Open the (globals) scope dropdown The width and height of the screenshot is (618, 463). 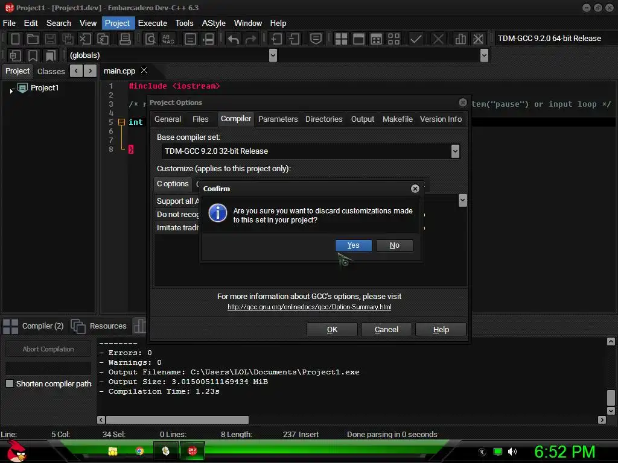pos(273,55)
